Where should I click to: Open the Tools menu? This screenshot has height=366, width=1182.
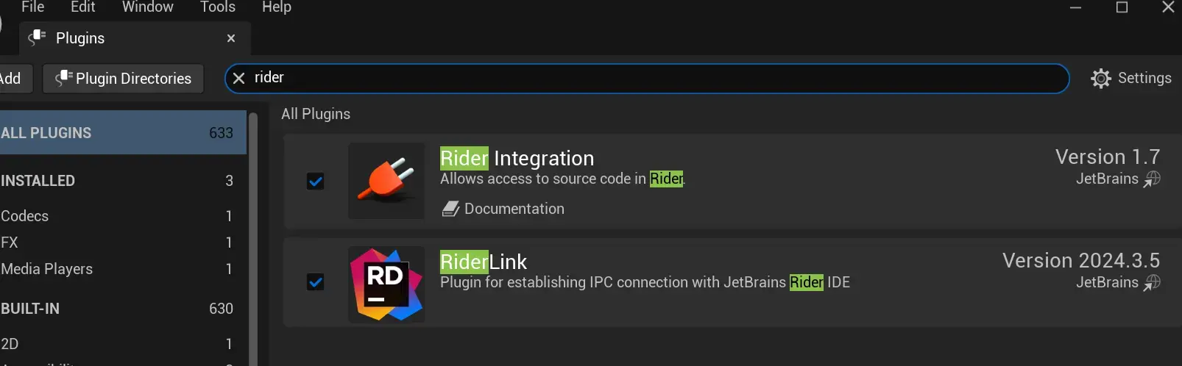(x=217, y=7)
